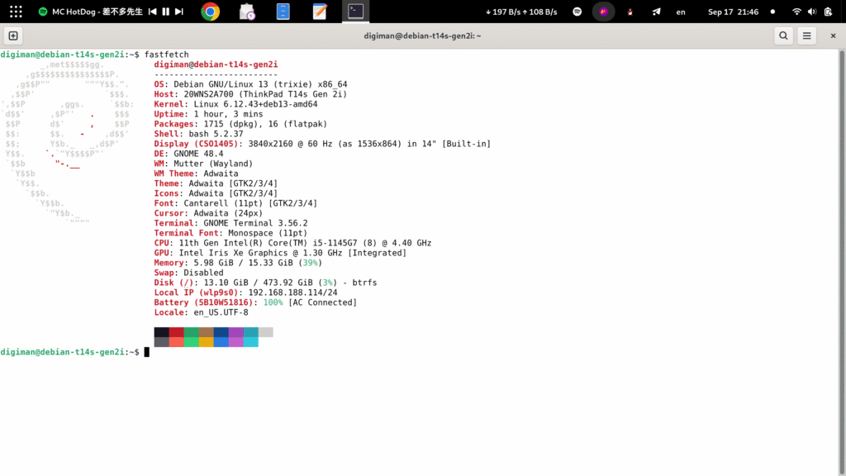
Task: Click the WM Theme line Adwaita
Action: 197,174
